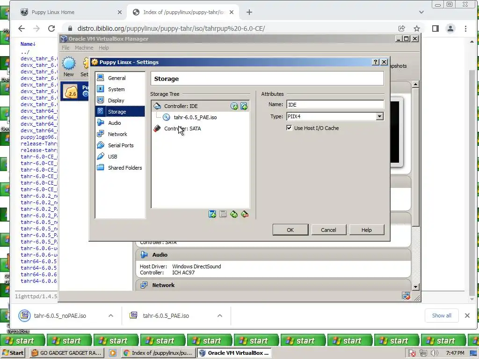Screen dimensions: 479x359
Task: Expand options for tahr-6.0.5_noPAE.iso download
Action: [111, 316]
